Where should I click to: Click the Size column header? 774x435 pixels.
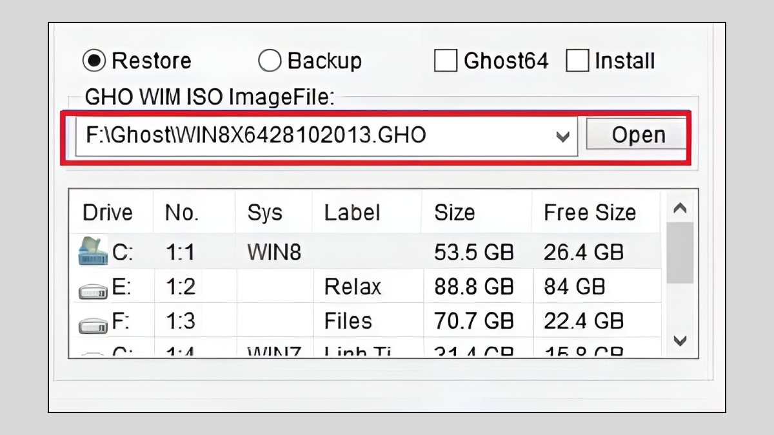click(x=454, y=213)
